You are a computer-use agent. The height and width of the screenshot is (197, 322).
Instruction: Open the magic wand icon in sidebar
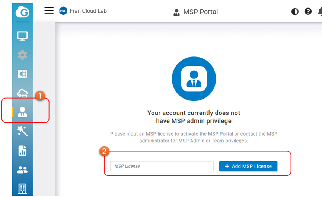pyautogui.click(x=22, y=131)
